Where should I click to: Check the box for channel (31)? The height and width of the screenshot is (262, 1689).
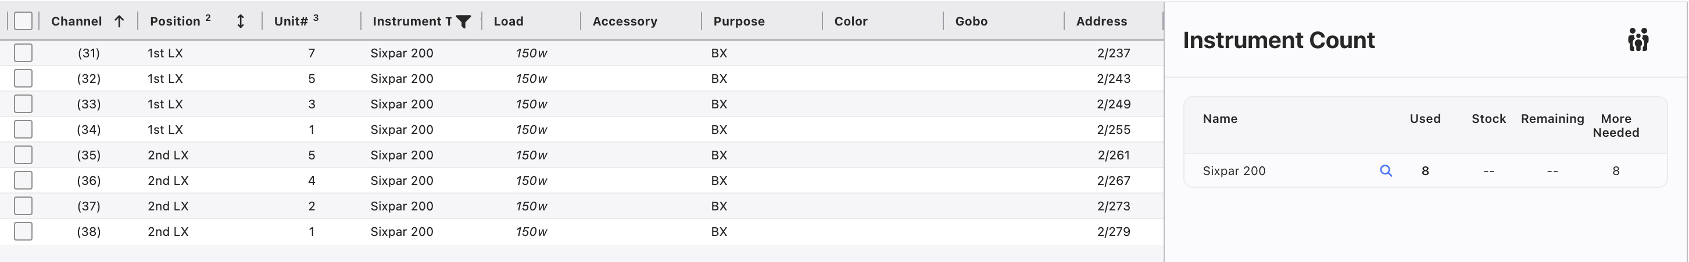(23, 53)
